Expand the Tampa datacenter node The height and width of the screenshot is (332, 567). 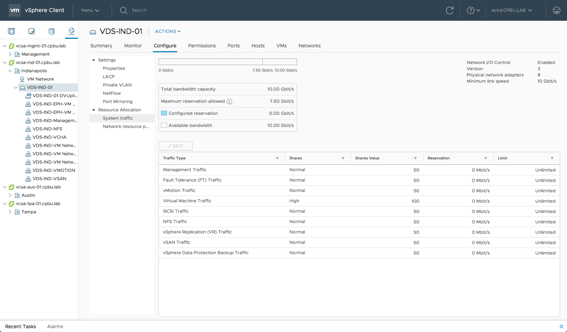tap(10, 212)
